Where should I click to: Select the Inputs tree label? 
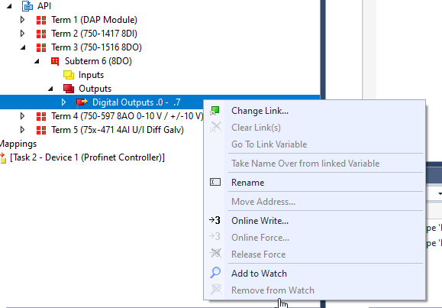pos(91,75)
